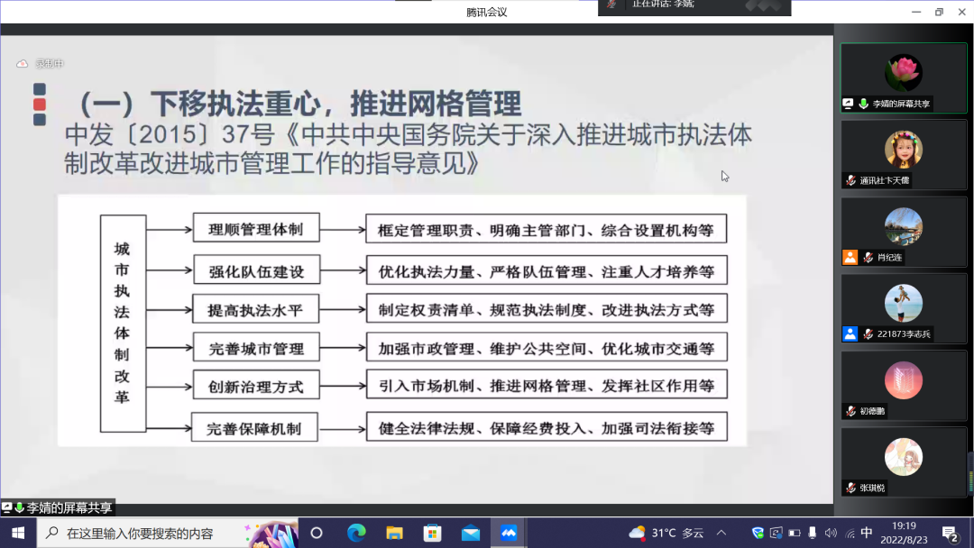Image resolution: width=974 pixels, height=548 pixels.
Task: Open the notification center with 2 alerts
Action: 950,534
